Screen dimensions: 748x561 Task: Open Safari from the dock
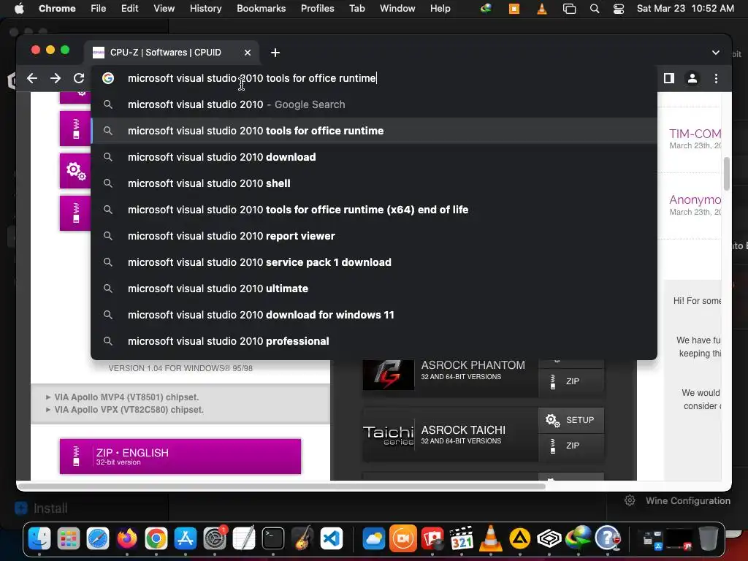coord(98,539)
